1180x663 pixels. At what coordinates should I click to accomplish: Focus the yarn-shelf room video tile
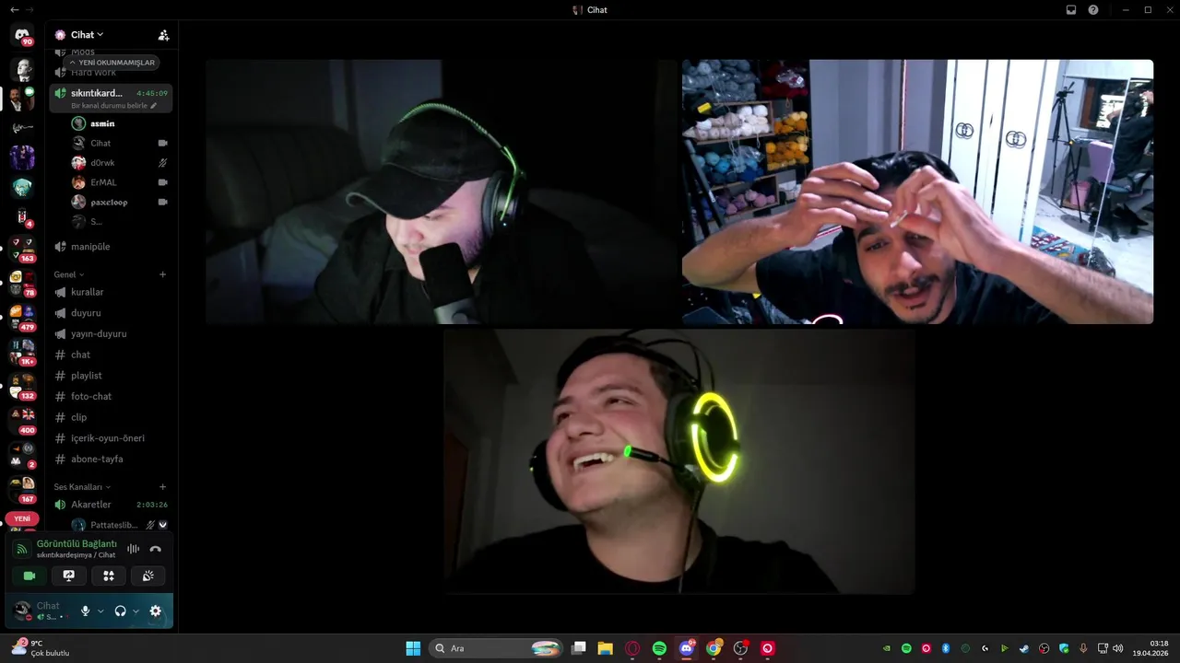pos(917,192)
